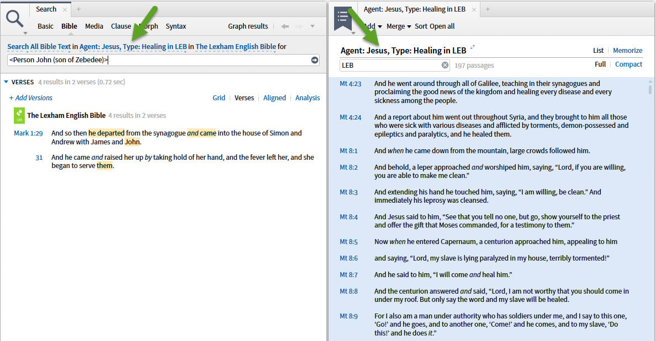Screen dimensions: 656x341
Task: Switch the passage list to Memorize mode
Action: click(627, 51)
